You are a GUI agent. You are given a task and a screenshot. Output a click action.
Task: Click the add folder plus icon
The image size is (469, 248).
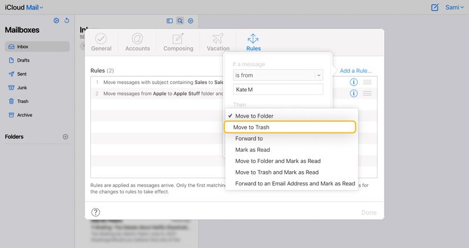coord(66,137)
